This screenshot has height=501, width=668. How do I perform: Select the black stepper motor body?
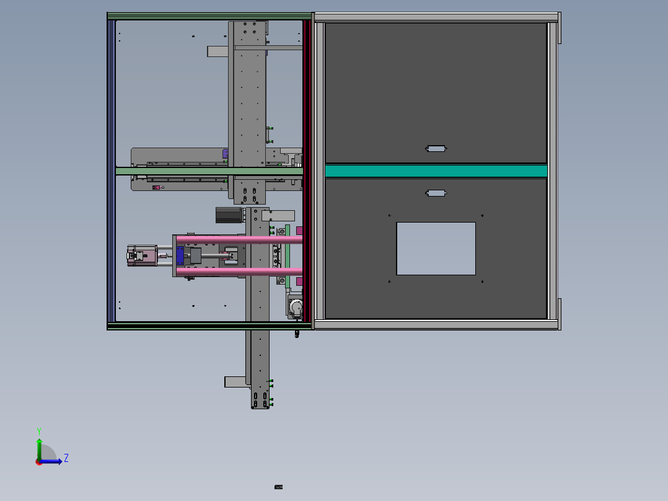(229, 215)
